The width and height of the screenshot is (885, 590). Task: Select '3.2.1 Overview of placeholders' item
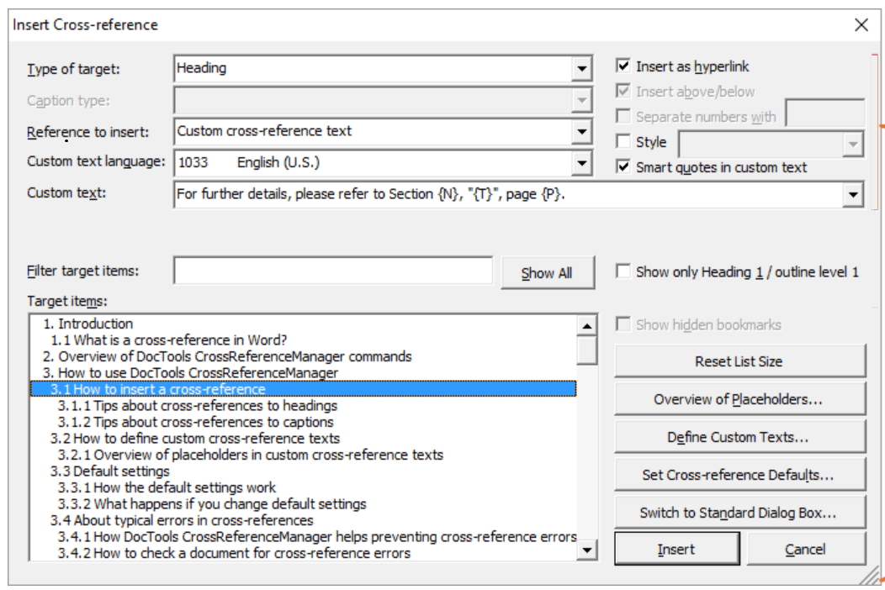click(303, 455)
